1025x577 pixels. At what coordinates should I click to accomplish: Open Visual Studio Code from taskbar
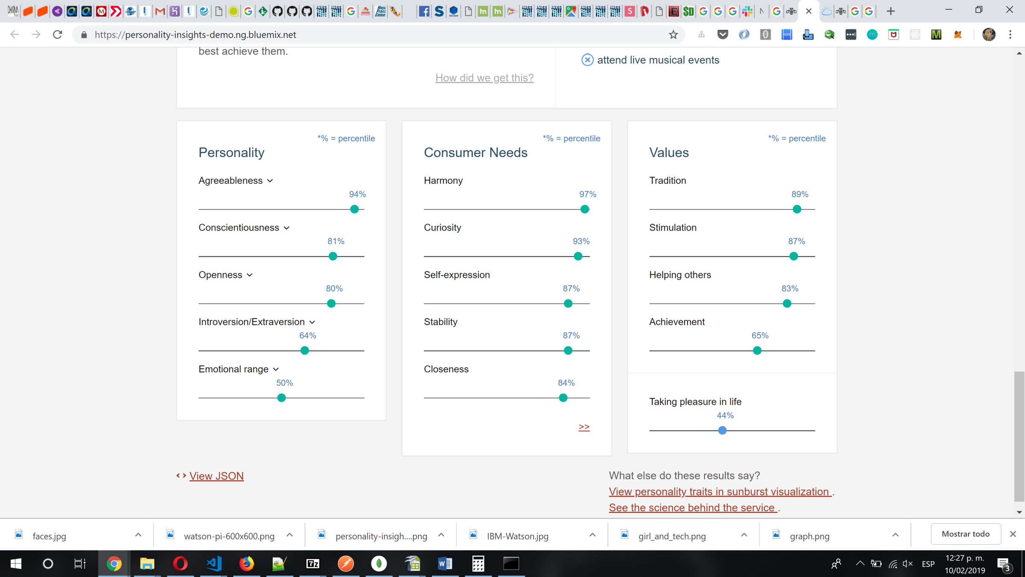coord(214,564)
